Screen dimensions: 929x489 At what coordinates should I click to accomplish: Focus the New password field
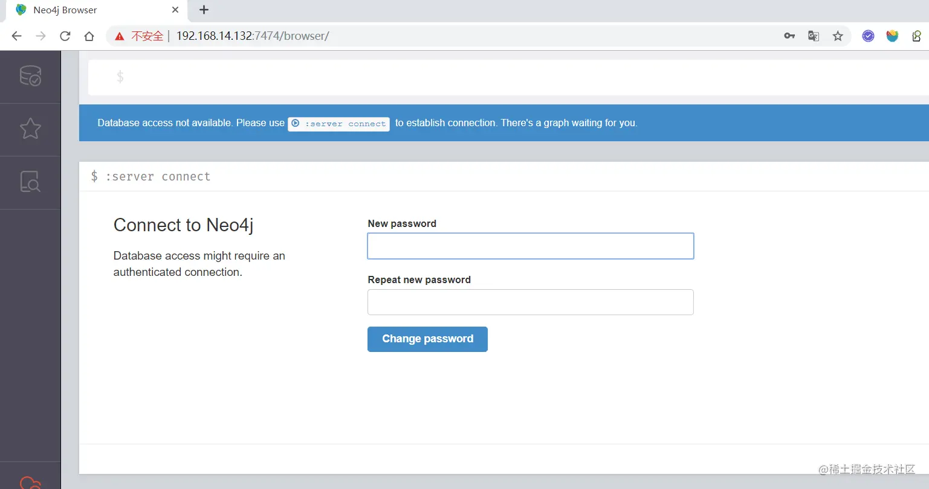pos(531,246)
